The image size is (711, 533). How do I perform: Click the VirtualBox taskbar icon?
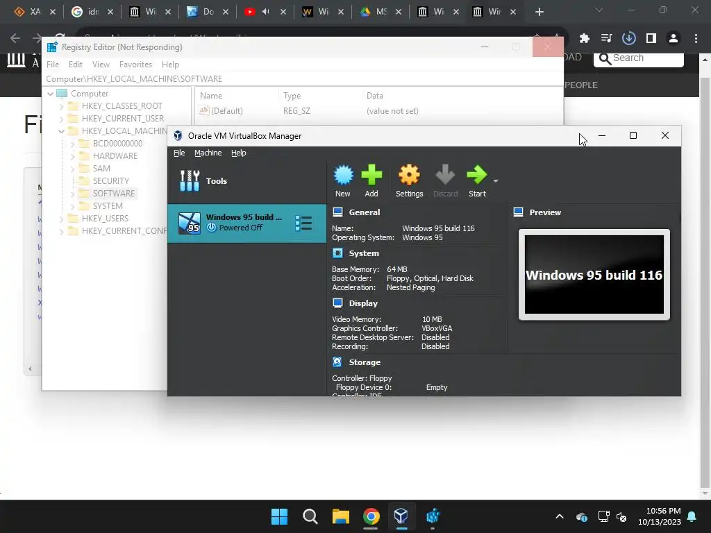(401, 516)
